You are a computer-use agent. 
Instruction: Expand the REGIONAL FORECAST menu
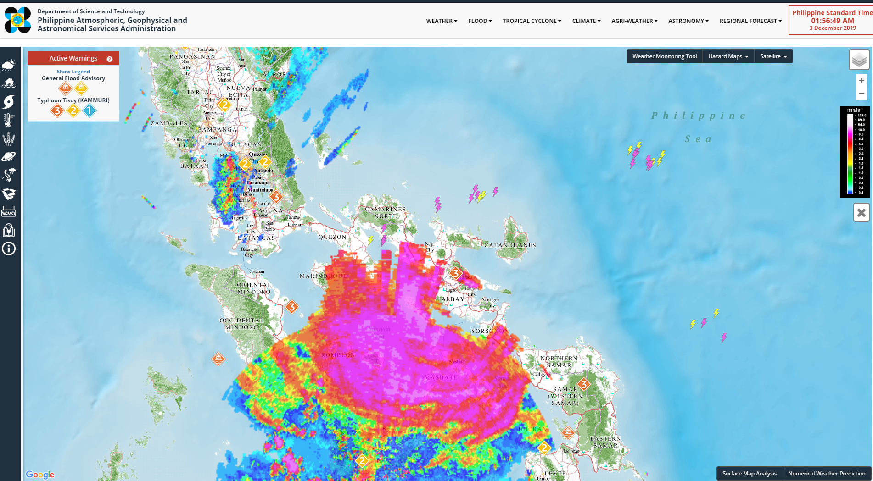[x=751, y=21]
